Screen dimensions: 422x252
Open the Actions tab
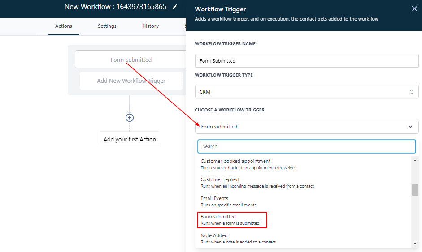tap(64, 26)
